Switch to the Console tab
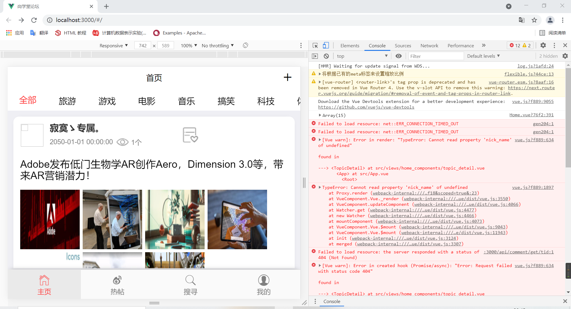The image size is (571, 309). [377, 46]
